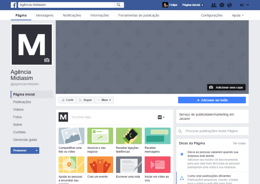Screen dimensions: 260x184
Task: Click Criar um evento ticket icon
Action: pos(100,164)
